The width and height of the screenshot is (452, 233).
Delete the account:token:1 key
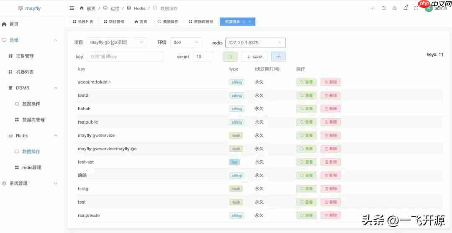tap(331, 82)
